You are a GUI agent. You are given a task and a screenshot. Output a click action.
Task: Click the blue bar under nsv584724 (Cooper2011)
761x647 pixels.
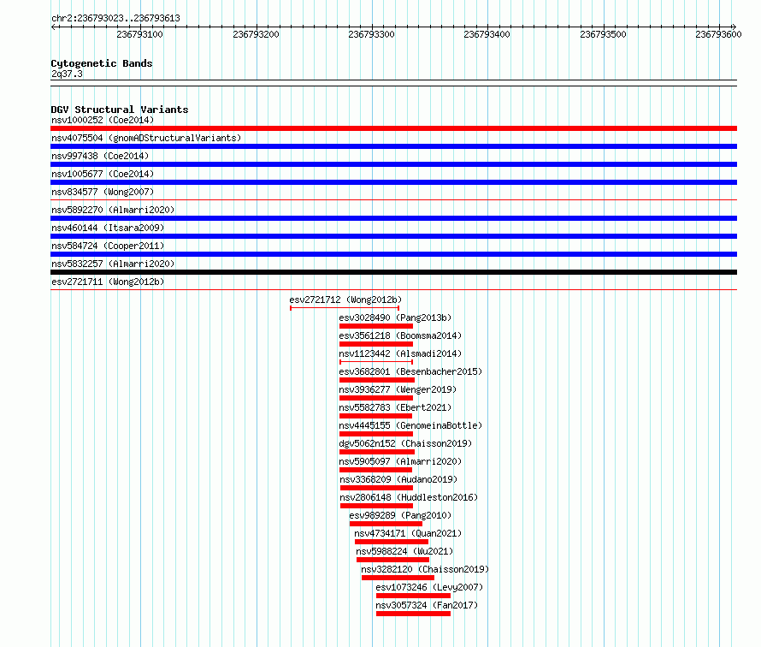(393, 254)
